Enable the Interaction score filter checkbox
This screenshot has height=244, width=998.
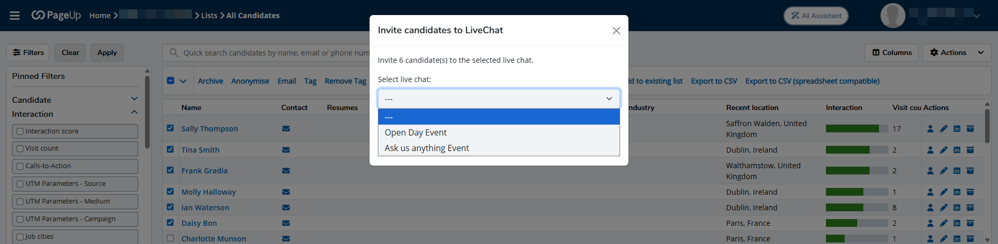[20, 131]
